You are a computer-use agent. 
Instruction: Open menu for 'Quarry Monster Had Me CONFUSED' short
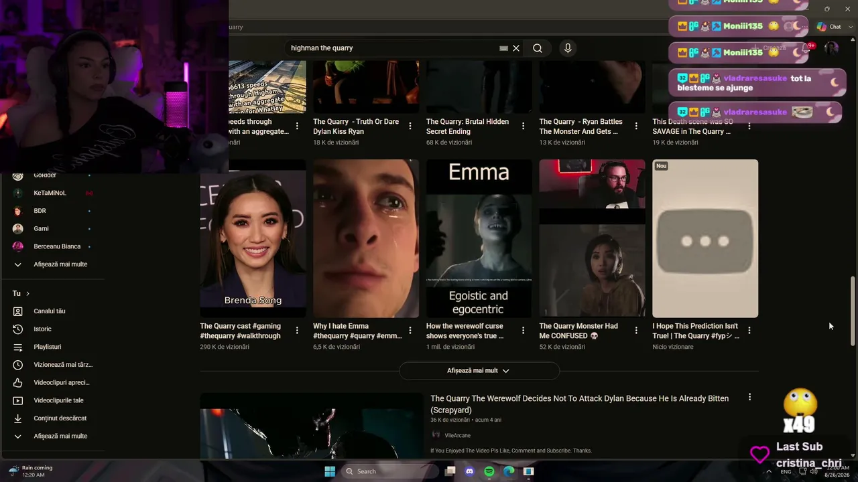[x=636, y=331]
